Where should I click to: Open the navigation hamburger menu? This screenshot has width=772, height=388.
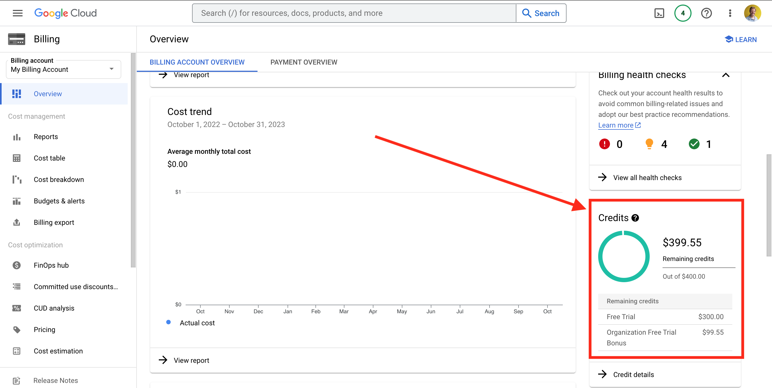(x=17, y=13)
